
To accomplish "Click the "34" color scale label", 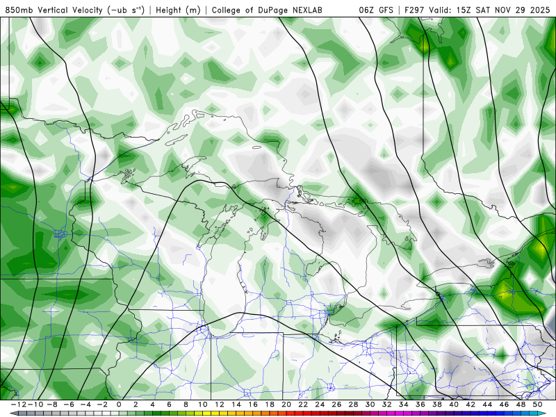I will tap(404, 404).
